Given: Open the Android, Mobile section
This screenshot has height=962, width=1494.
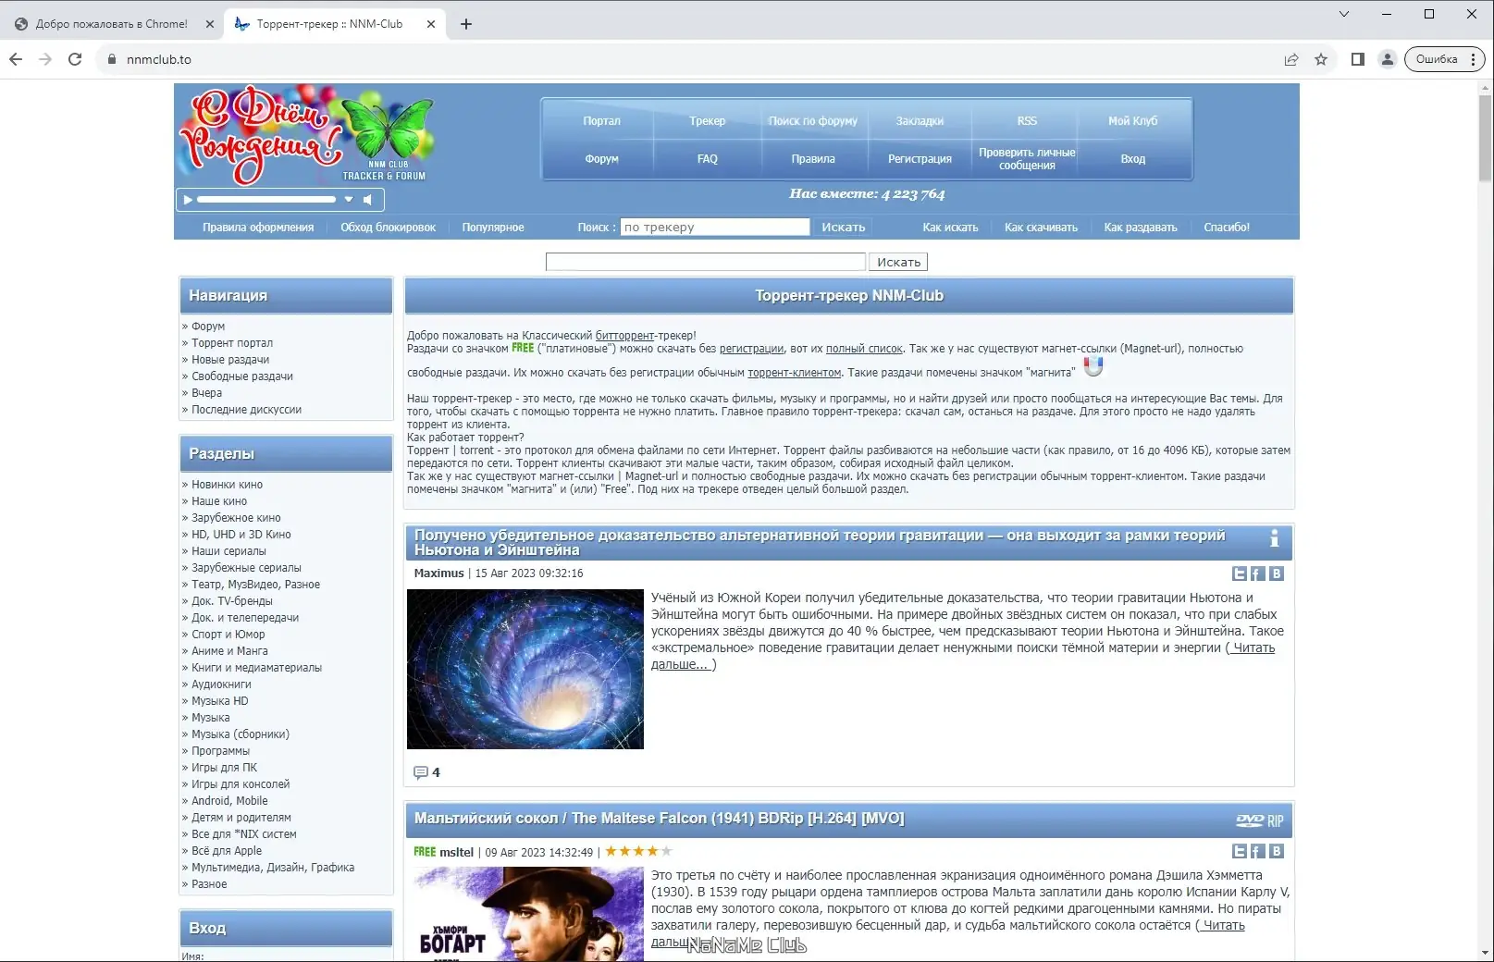Looking at the screenshot, I should tap(229, 801).
